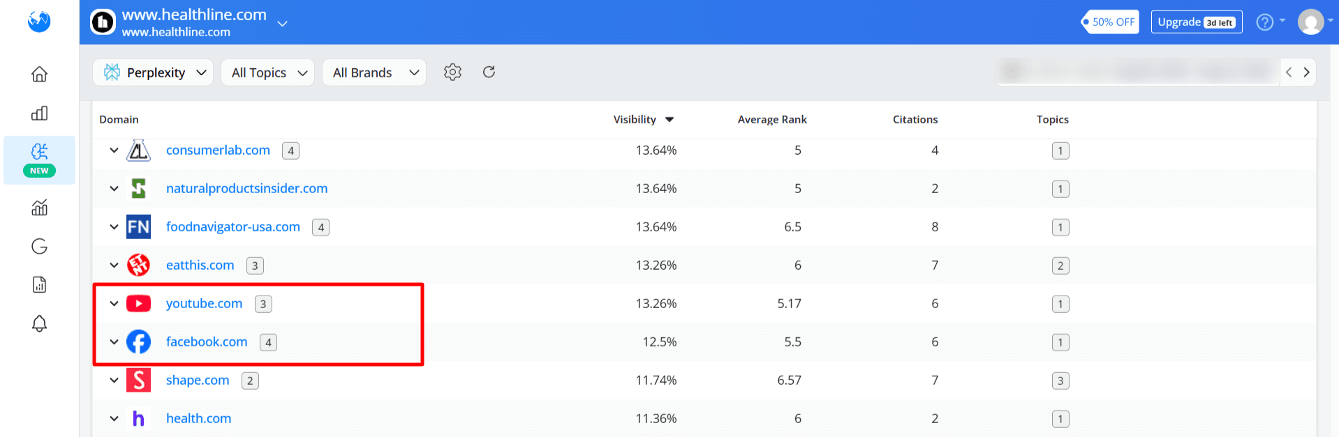Image resolution: width=1339 pixels, height=437 pixels.
Task: Click the Average Rank column header
Action: tap(772, 119)
